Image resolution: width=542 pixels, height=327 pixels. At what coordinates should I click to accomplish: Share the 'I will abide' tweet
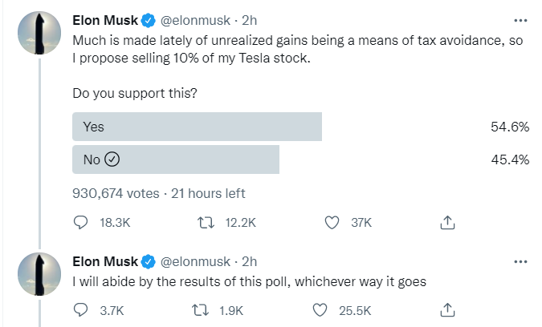[447, 310]
